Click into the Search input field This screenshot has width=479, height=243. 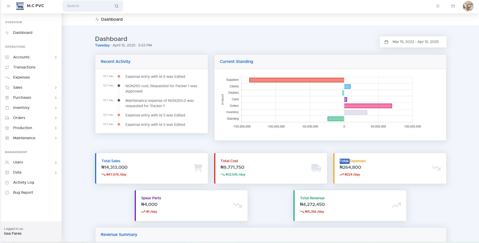coord(88,6)
